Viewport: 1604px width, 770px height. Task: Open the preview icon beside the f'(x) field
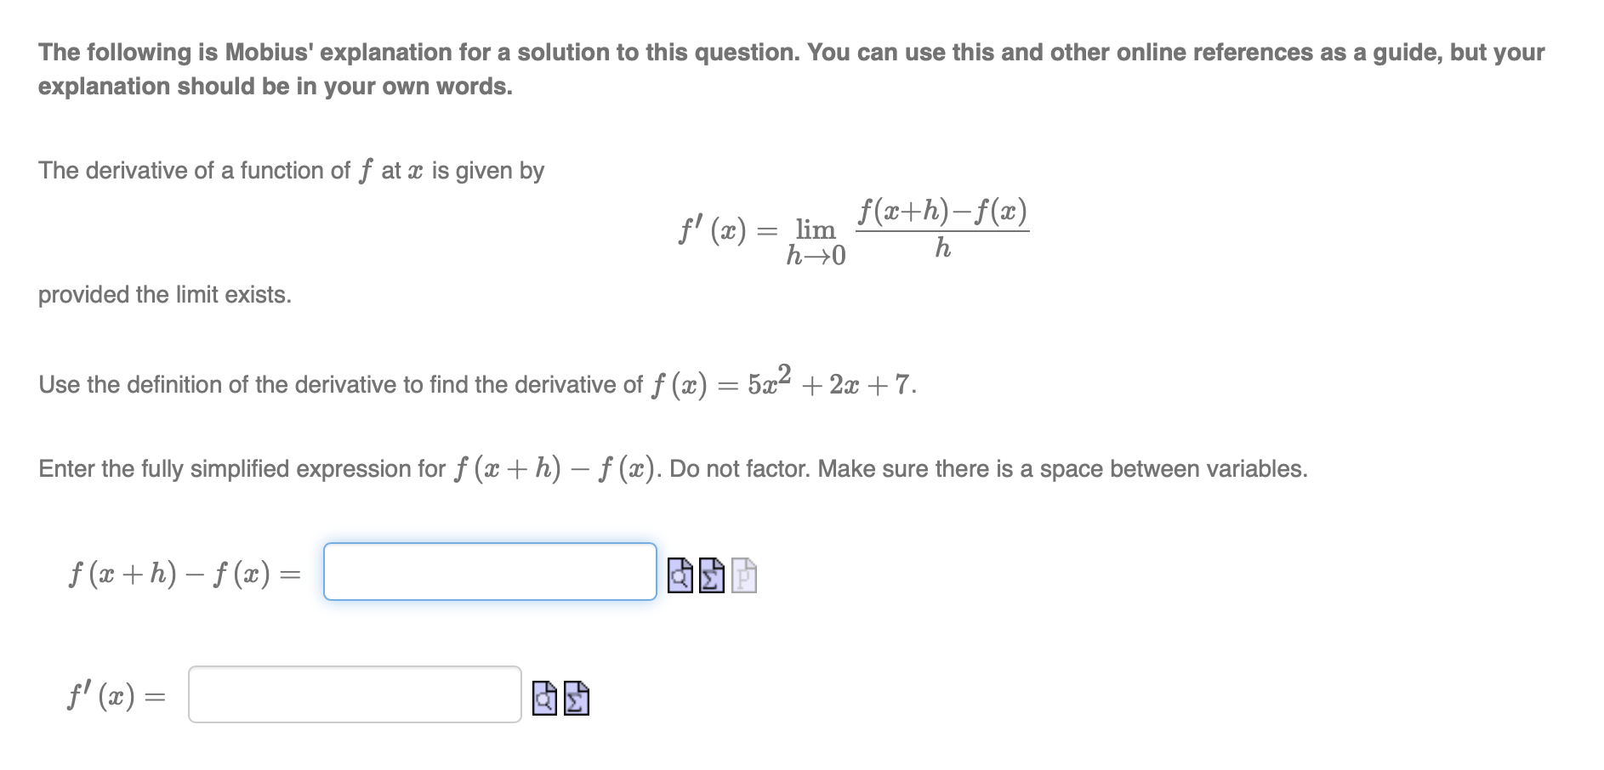[544, 699]
